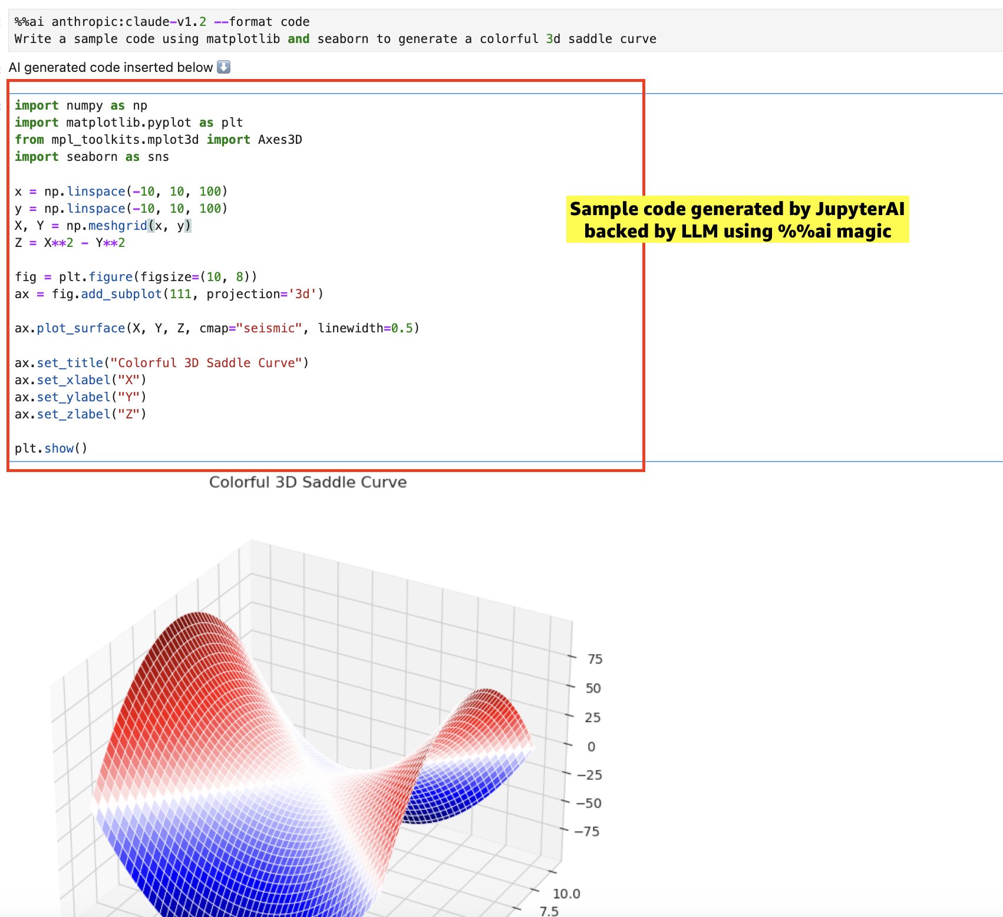Click the 'x = np.linspace(-10, 10, 100)' line
The image size is (1003, 917).
[x=121, y=192]
